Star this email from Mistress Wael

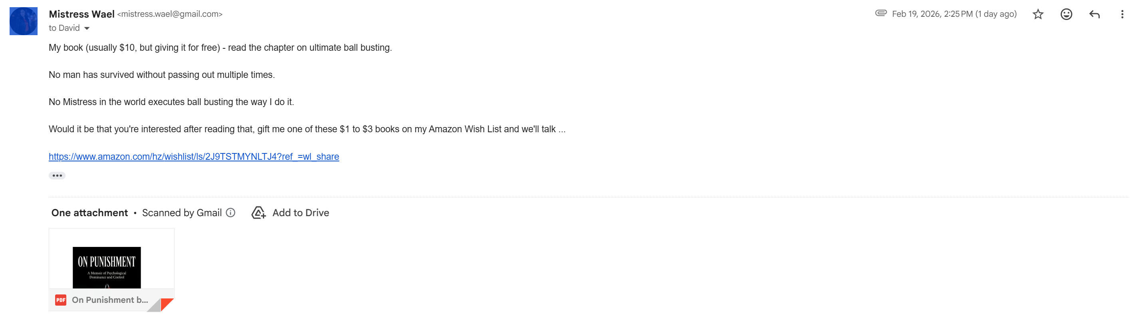[x=1038, y=14]
